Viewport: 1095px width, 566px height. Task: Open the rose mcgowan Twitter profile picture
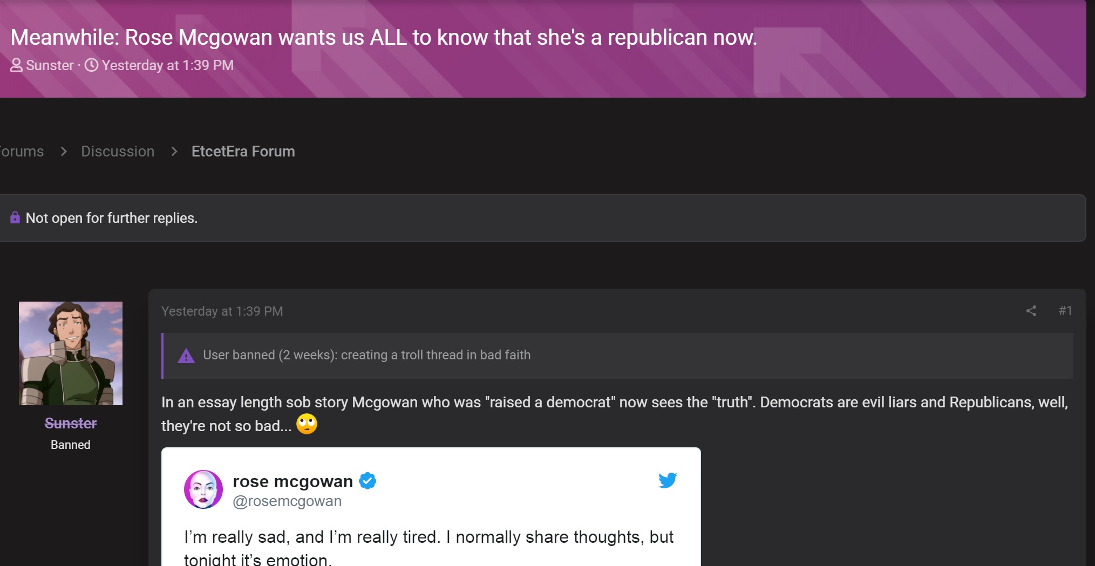(203, 489)
